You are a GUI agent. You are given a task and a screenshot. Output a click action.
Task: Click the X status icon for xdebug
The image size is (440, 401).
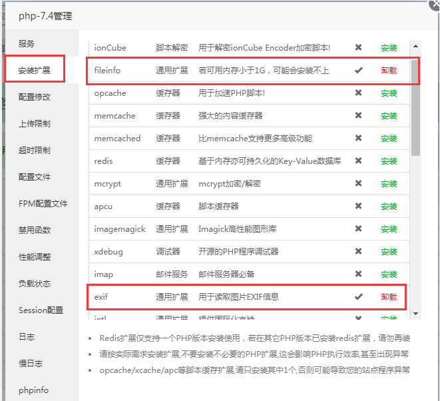tap(359, 252)
